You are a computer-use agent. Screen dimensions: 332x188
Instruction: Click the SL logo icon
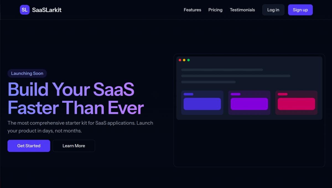(25, 10)
